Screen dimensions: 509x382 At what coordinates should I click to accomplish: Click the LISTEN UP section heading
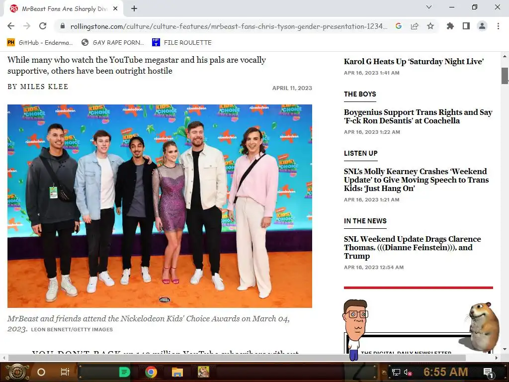coord(361,153)
